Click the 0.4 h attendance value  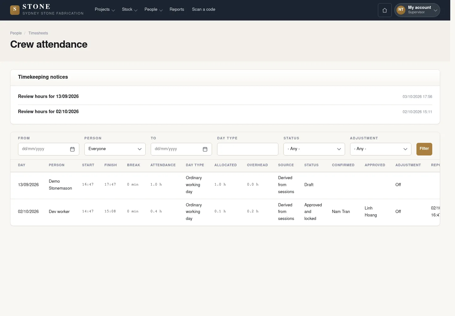click(x=156, y=211)
